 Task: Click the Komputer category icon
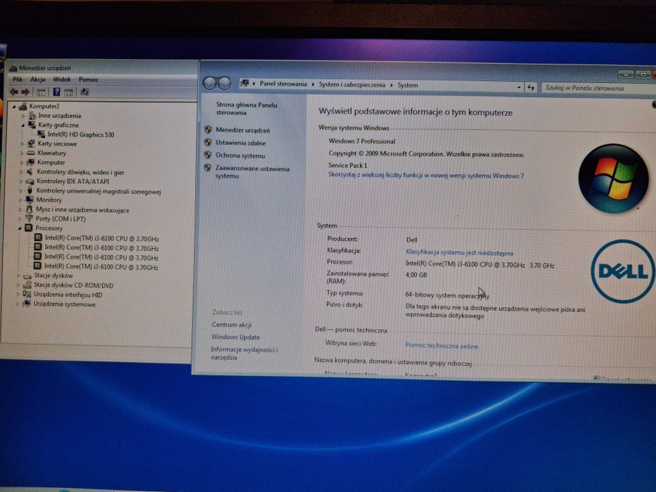pos(30,162)
